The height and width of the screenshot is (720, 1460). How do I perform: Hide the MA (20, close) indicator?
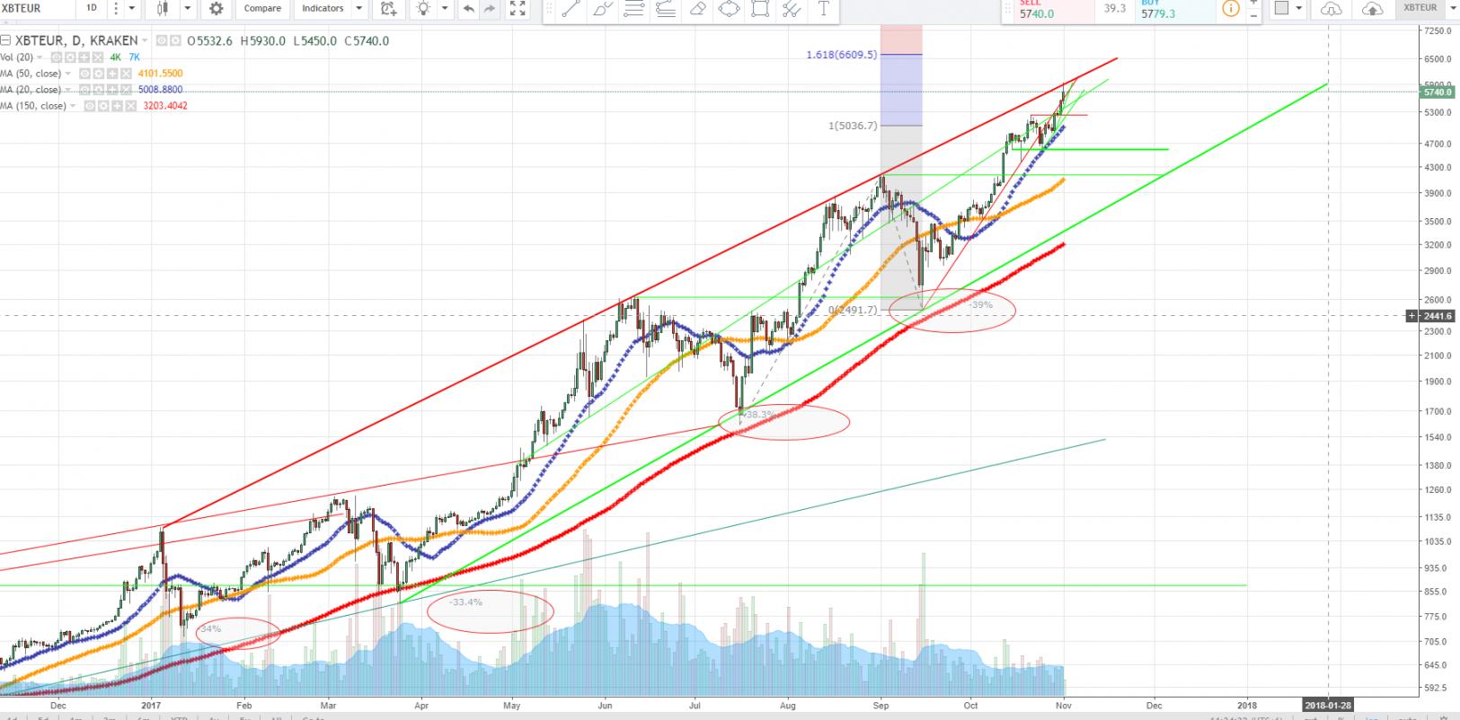(x=84, y=90)
